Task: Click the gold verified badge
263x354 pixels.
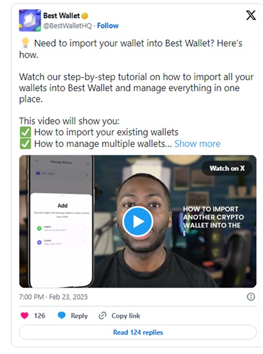Action: [85, 16]
